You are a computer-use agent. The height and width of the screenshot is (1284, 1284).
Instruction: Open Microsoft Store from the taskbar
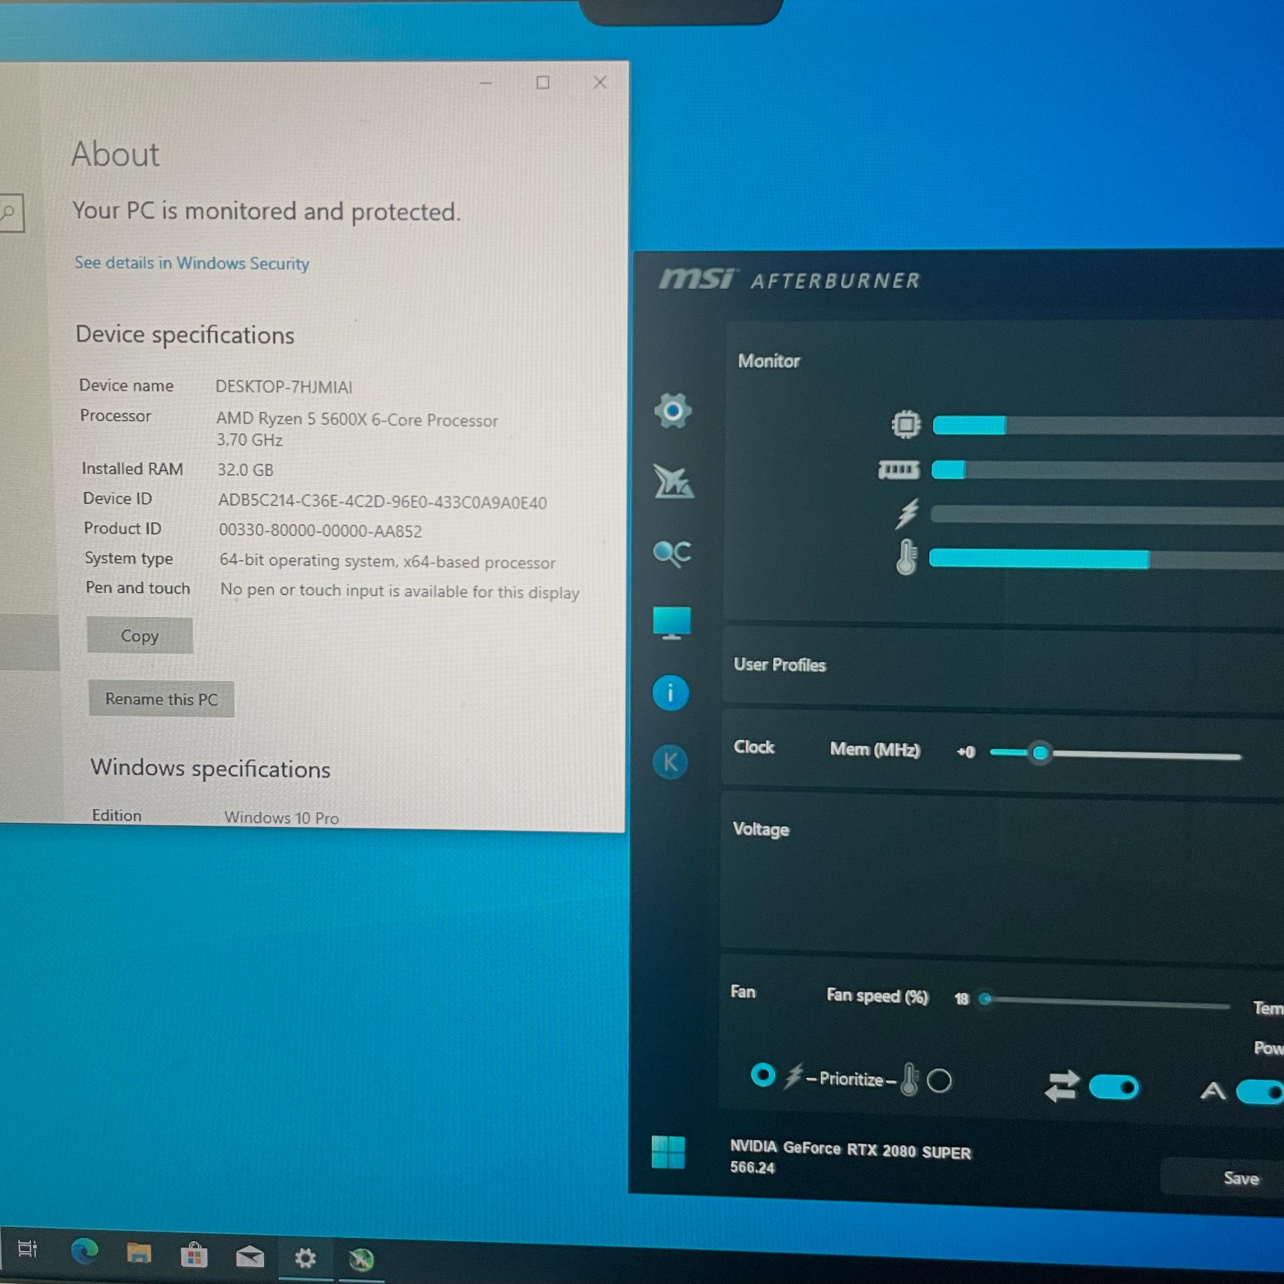click(x=194, y=1255)
